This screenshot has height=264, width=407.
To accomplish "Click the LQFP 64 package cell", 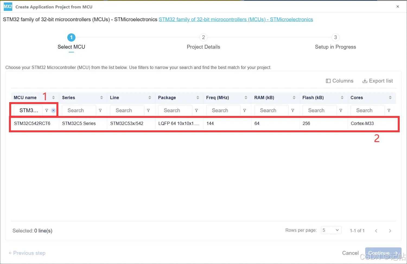I will (179, 124).
